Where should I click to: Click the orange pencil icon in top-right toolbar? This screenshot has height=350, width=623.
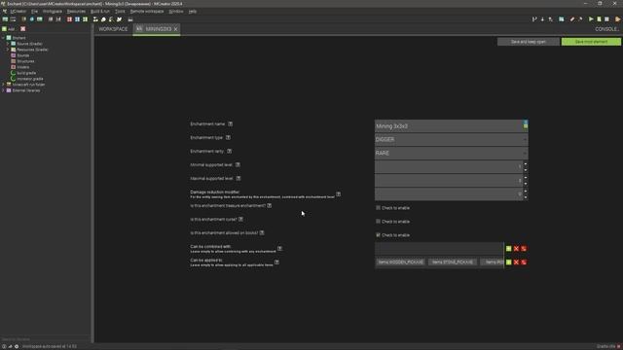[572, 19]
